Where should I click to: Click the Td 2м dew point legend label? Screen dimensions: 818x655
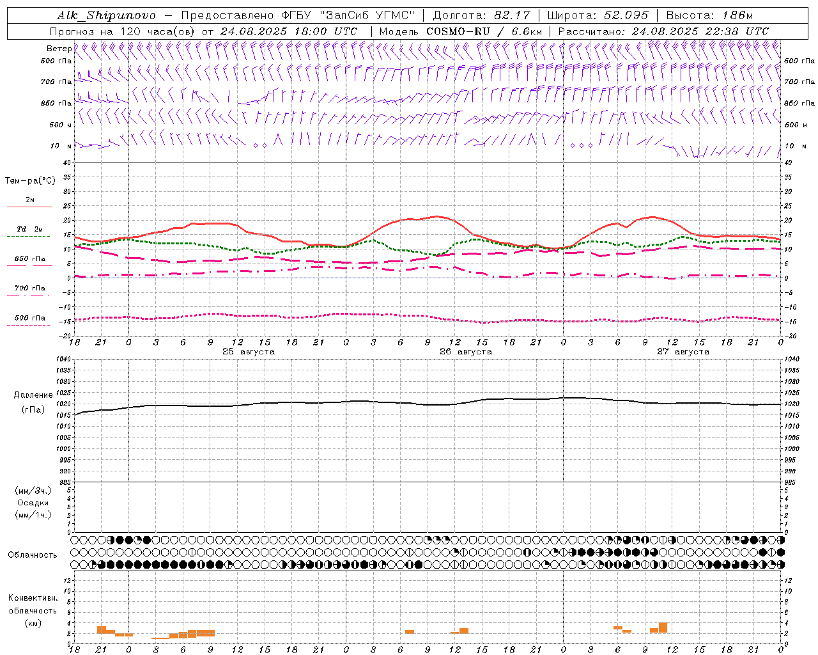[29, 229]
